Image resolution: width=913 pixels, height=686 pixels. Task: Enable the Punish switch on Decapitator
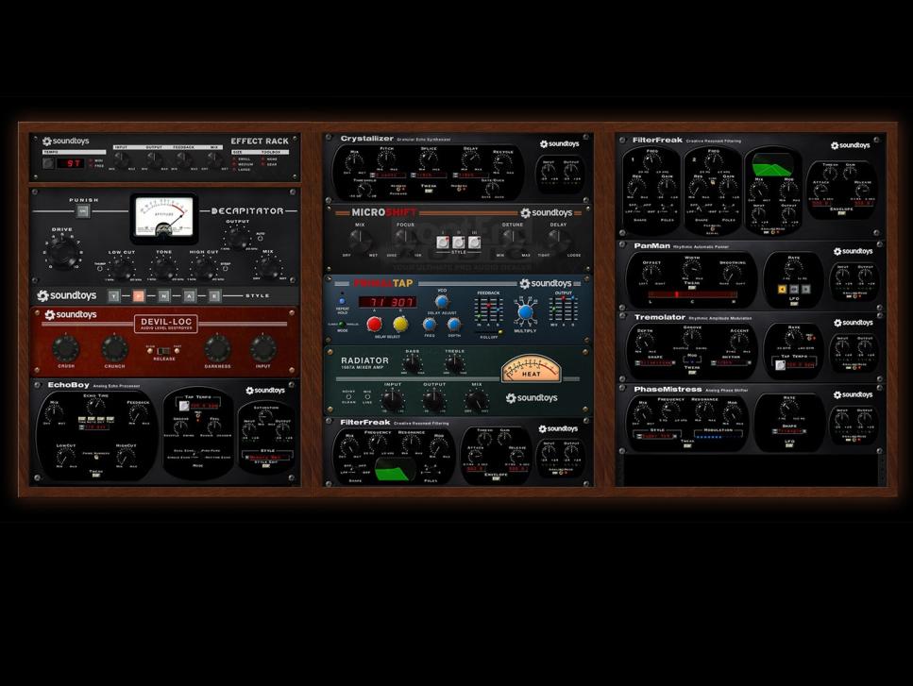(83, 209)
